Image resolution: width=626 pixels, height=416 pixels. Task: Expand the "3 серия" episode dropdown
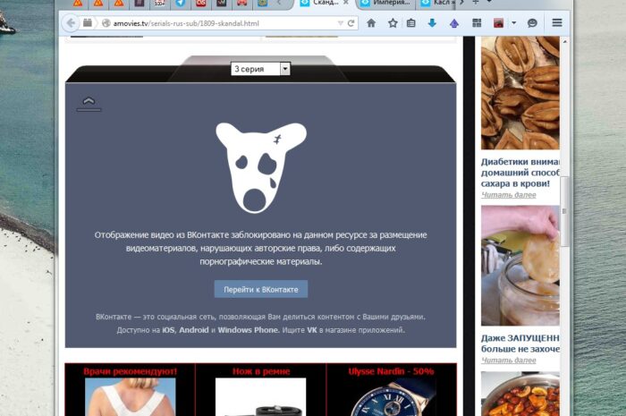284,69
